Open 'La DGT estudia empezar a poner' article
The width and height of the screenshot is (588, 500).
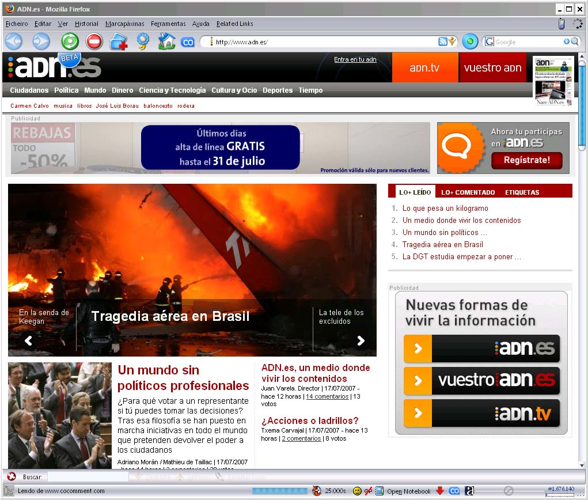pos(461,256)
